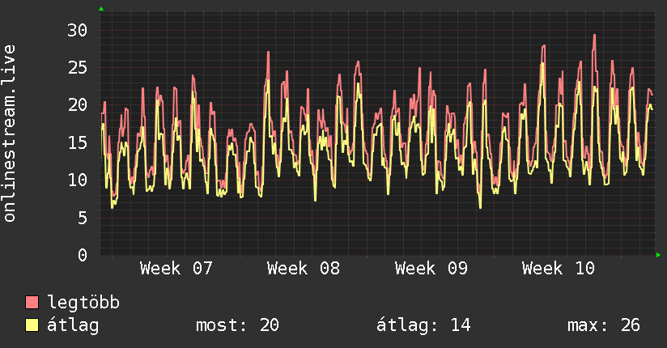Viewport: 667px width, 348px height.
Task: Click the green arrow atop the y-axis
Action: coord(101,9)
